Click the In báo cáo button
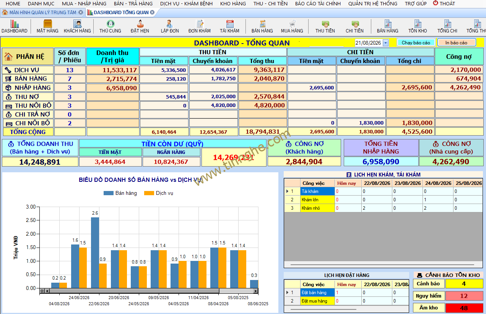 pyautogui.click(x=457, y=43)
